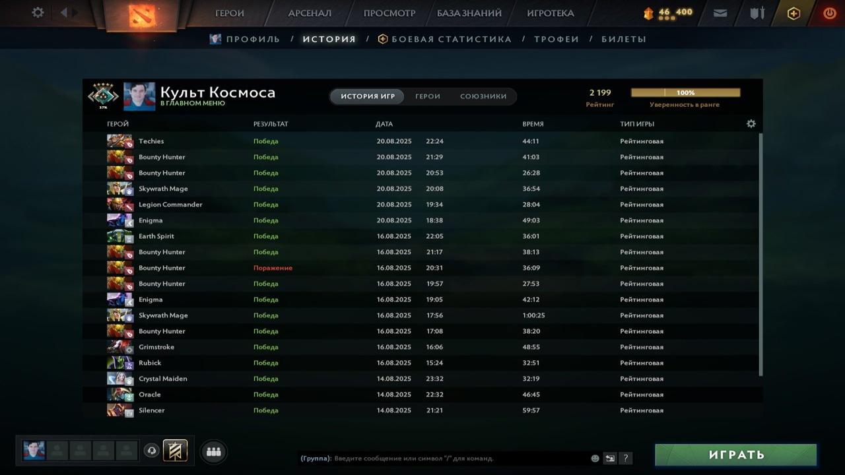Open the chat emoticon smiley picker

pos(595,458)
